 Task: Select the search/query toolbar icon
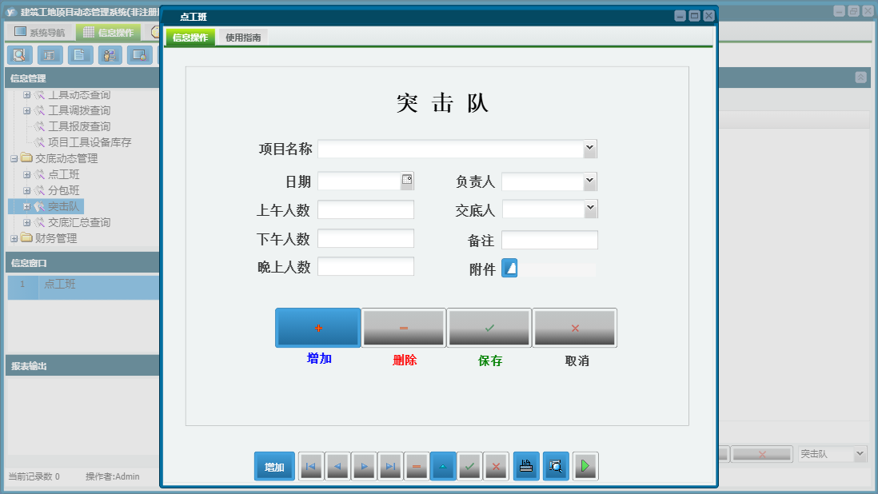coord(20,55)
